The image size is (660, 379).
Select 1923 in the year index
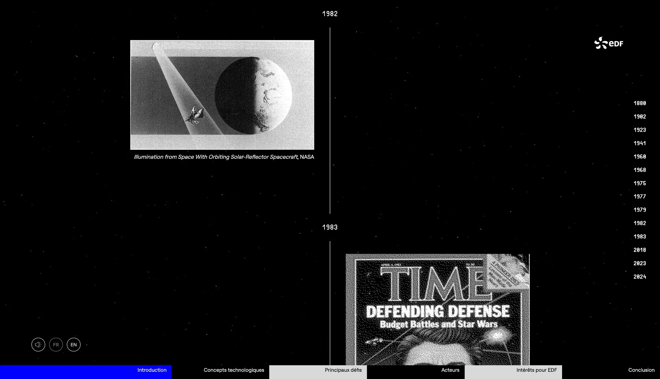(x=640, y=130)
